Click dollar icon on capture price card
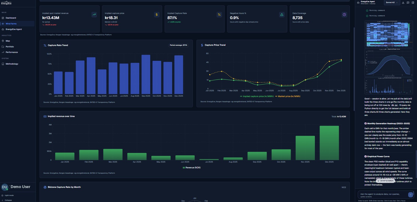 (157, 15)
